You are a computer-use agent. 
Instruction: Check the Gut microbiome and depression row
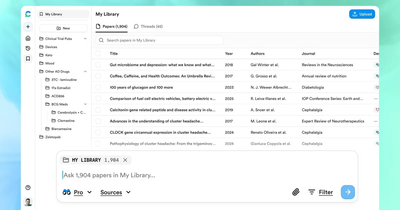pyautogui.click(x=98, y=65)
